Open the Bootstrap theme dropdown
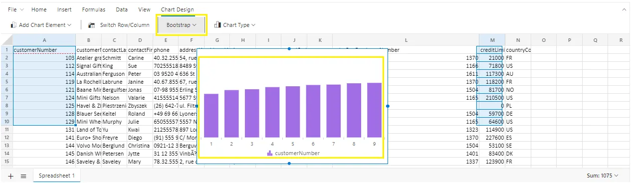Image resolution: width=634 pixels, height=183 pixels. (182, 25)
